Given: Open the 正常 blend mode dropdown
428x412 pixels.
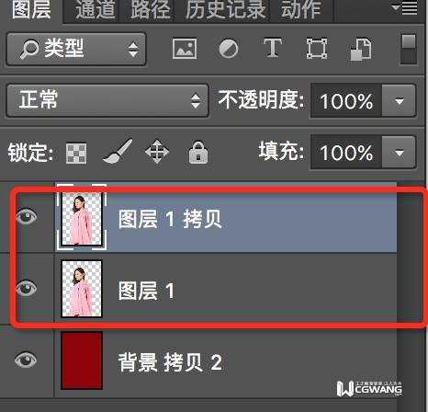Looking at the screenshot, I should [x=107, y=100].
